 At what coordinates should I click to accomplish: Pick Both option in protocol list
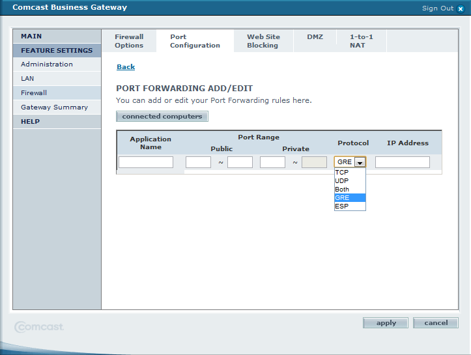point(343,190)
